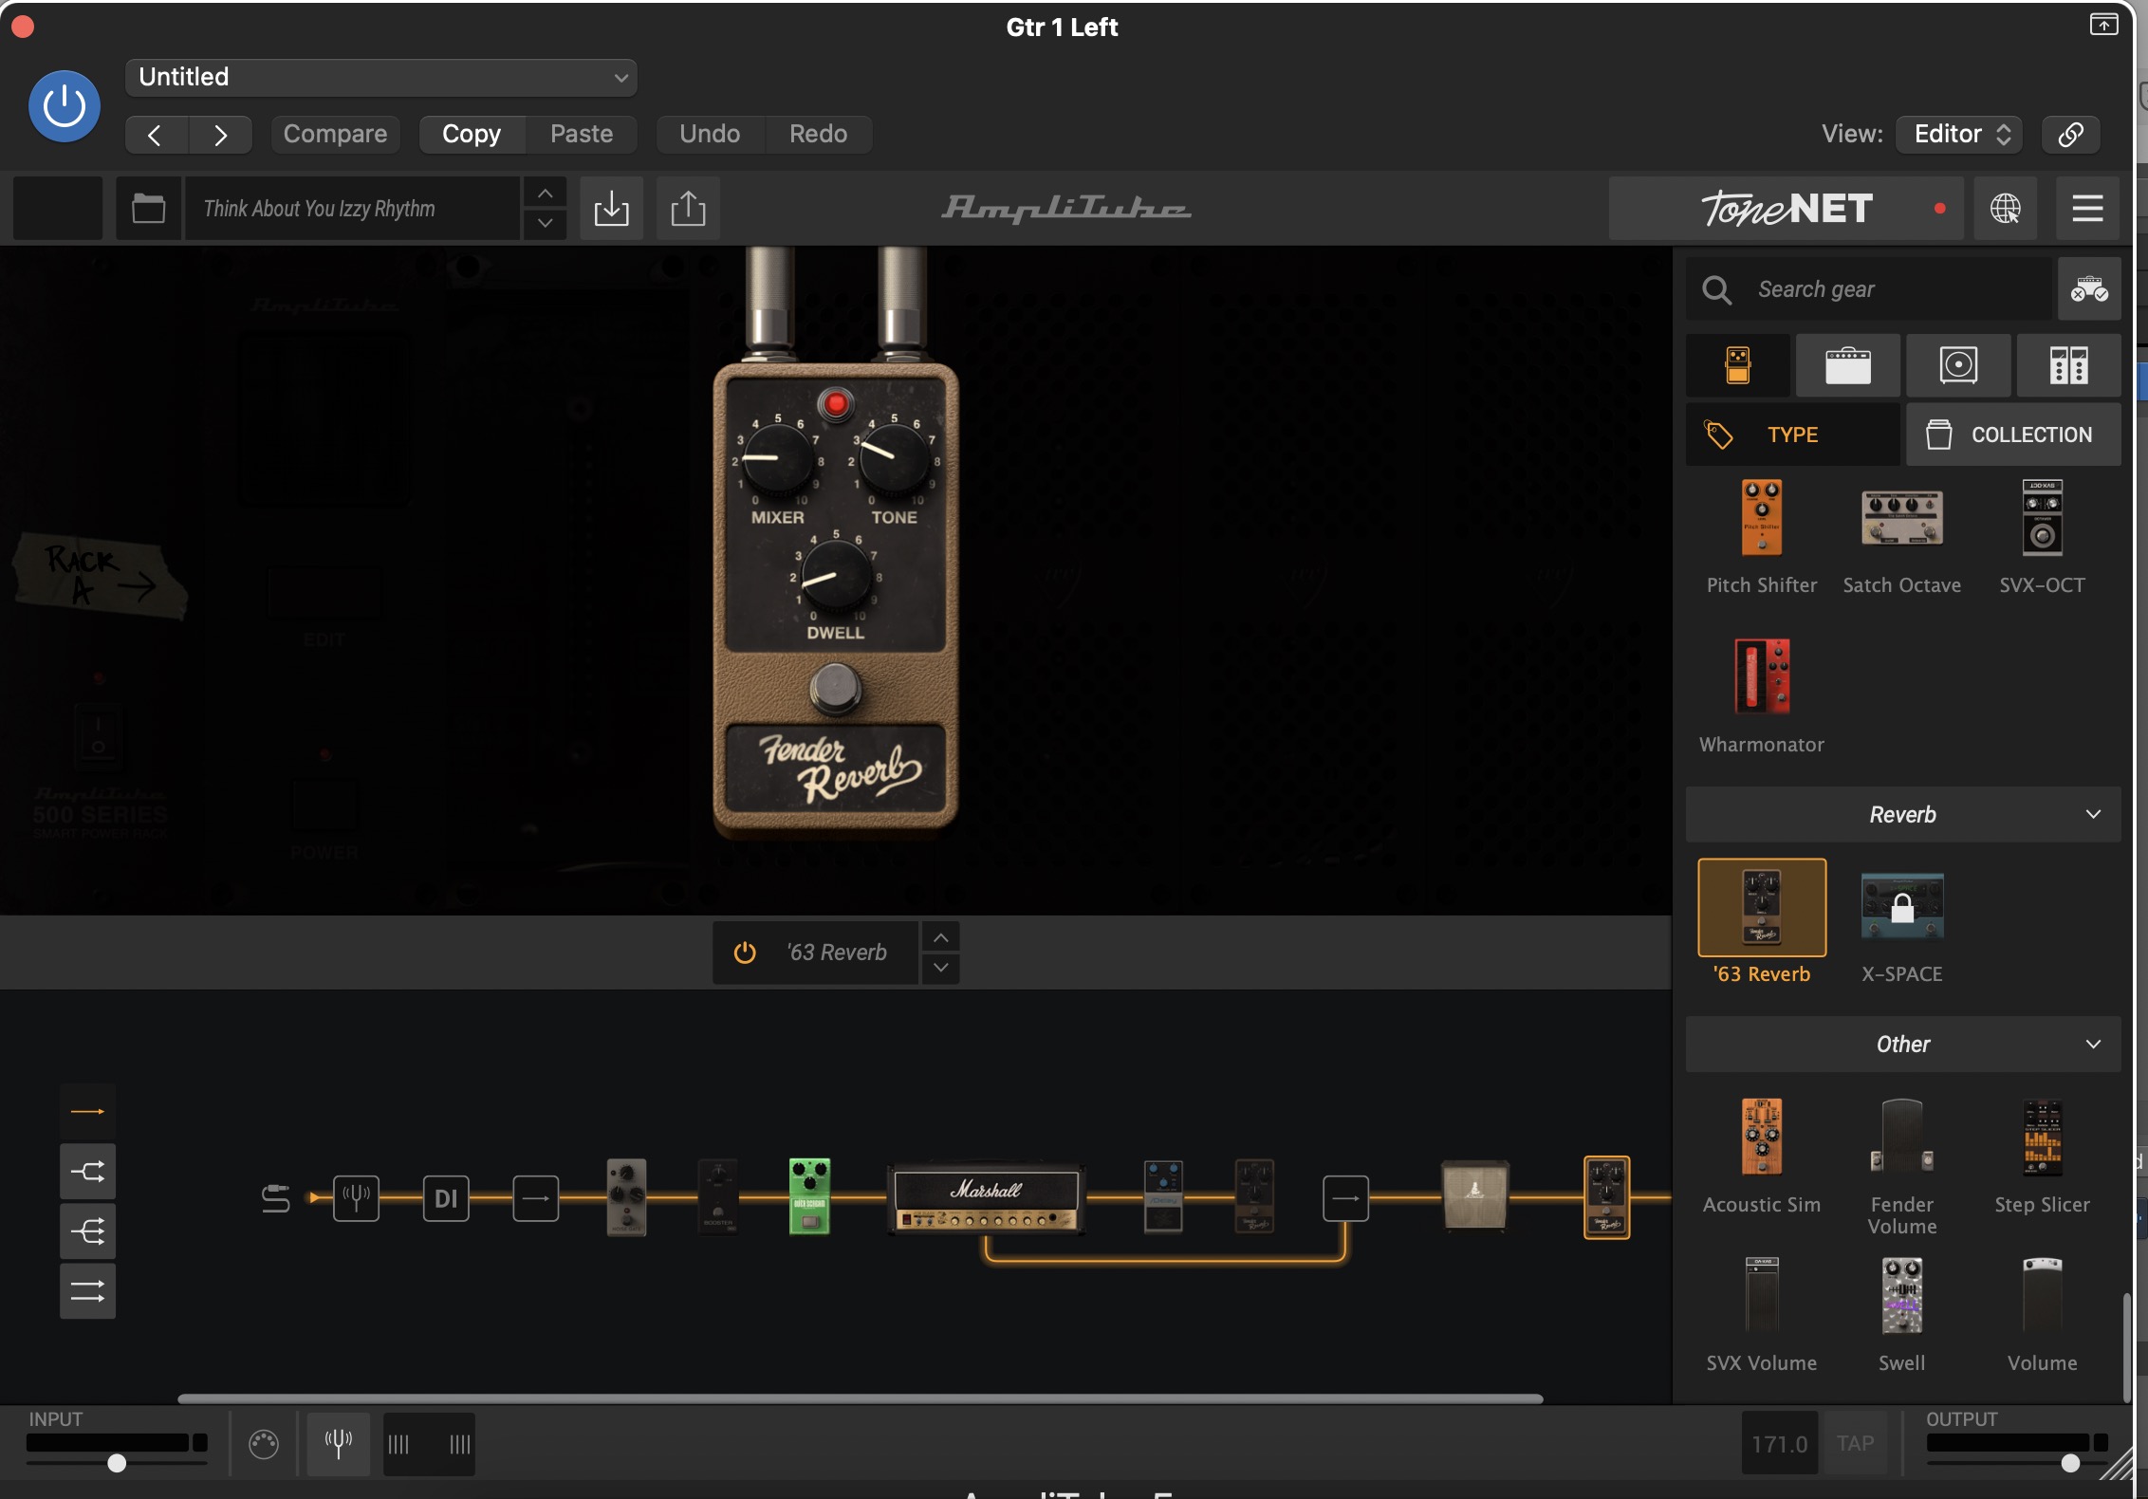Switch to the previous gear model arrow up
This screenshot has height=1499, width=2148.
pyautogui.click(x=940, y=937)
